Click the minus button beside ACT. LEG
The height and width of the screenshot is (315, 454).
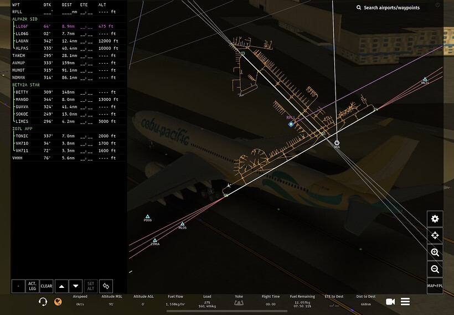[18, 286]
